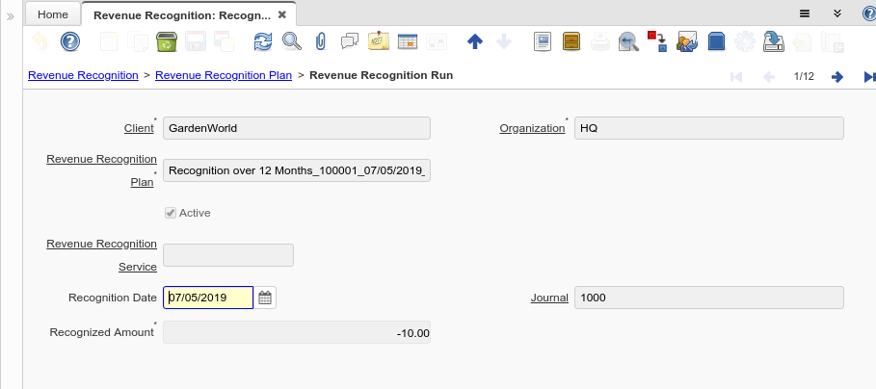Screen dimensions: 876x389
Task: Click the Help icon in toolbar
Action: click(69, 41)
